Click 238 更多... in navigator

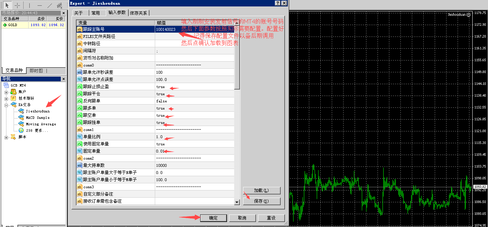click(x=37, y=131)
